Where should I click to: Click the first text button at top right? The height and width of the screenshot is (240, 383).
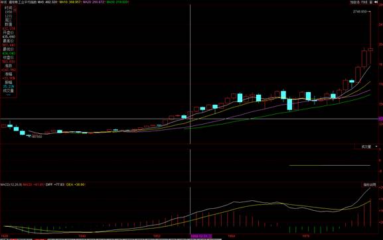click(x=355, y=2)
